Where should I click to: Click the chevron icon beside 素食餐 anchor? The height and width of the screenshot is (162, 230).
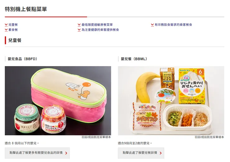pyautogui.click(x=6, y=30)
